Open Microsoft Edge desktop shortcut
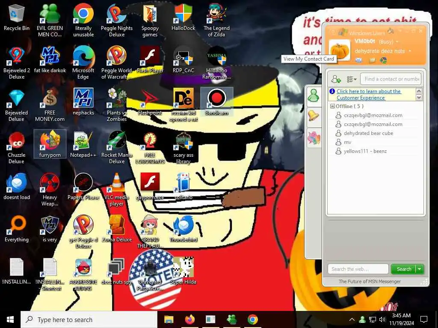This screenshot has width=438, height=328. [83, 62]
